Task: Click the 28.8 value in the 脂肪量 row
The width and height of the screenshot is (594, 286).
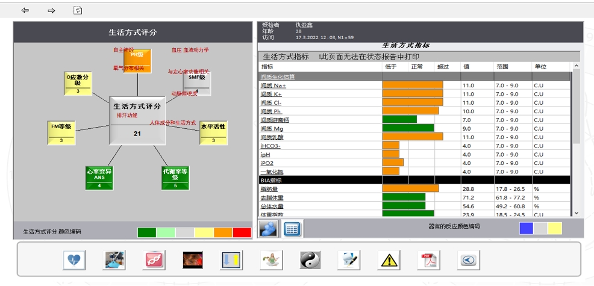Action: coord(468,189)
